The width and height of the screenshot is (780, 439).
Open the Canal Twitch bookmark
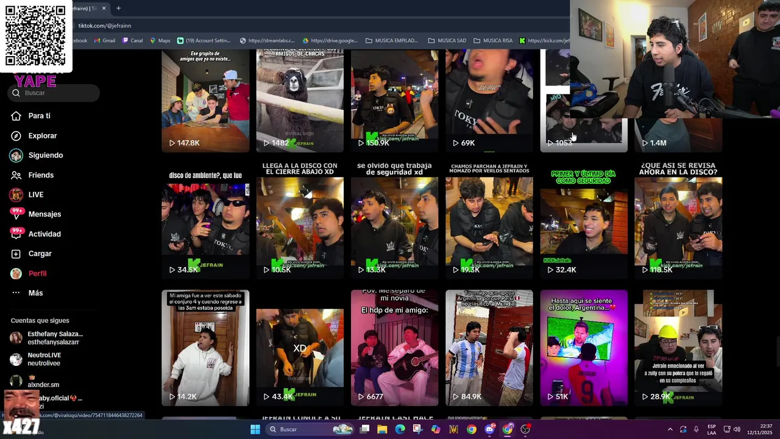click(132, 41)
